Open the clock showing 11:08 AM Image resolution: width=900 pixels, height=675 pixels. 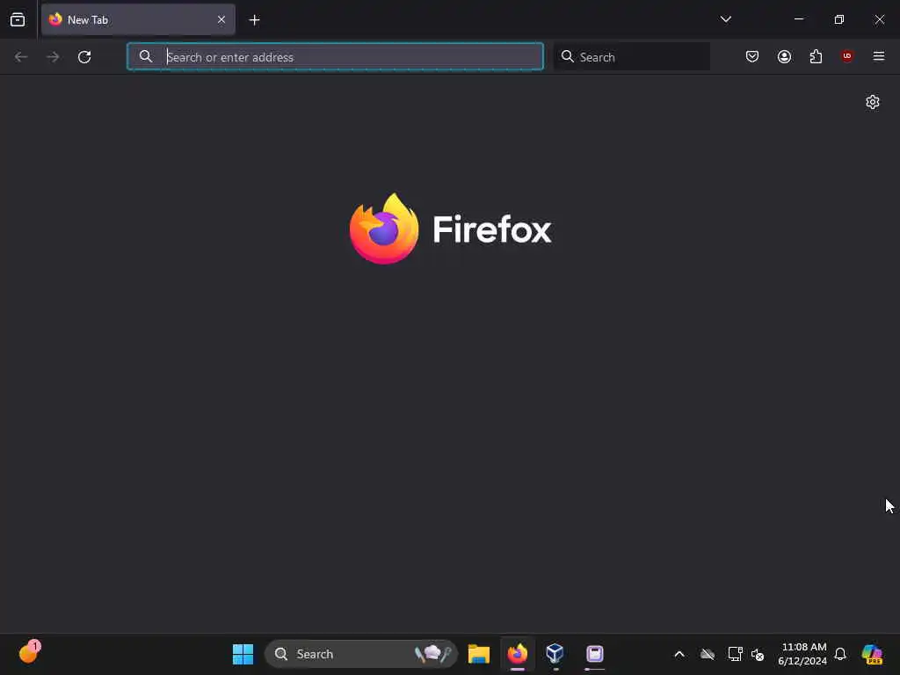tap(802, 654)
